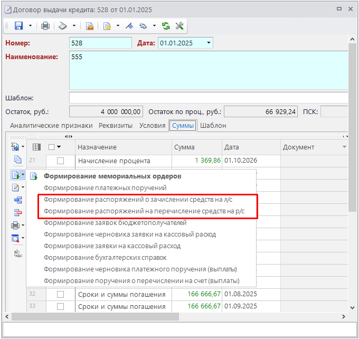The height and width of the screenshot is (339, 359).
Task: Expand the dropdown arrow next to Save icon
Action: pos(30,26)
